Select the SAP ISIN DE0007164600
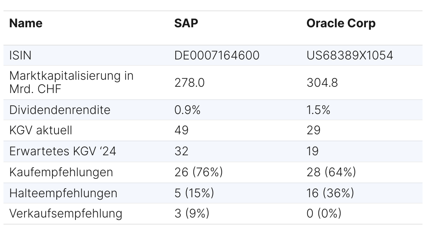Image resolution: width=426 pixels, height=228 pixels. pos(217,55)
